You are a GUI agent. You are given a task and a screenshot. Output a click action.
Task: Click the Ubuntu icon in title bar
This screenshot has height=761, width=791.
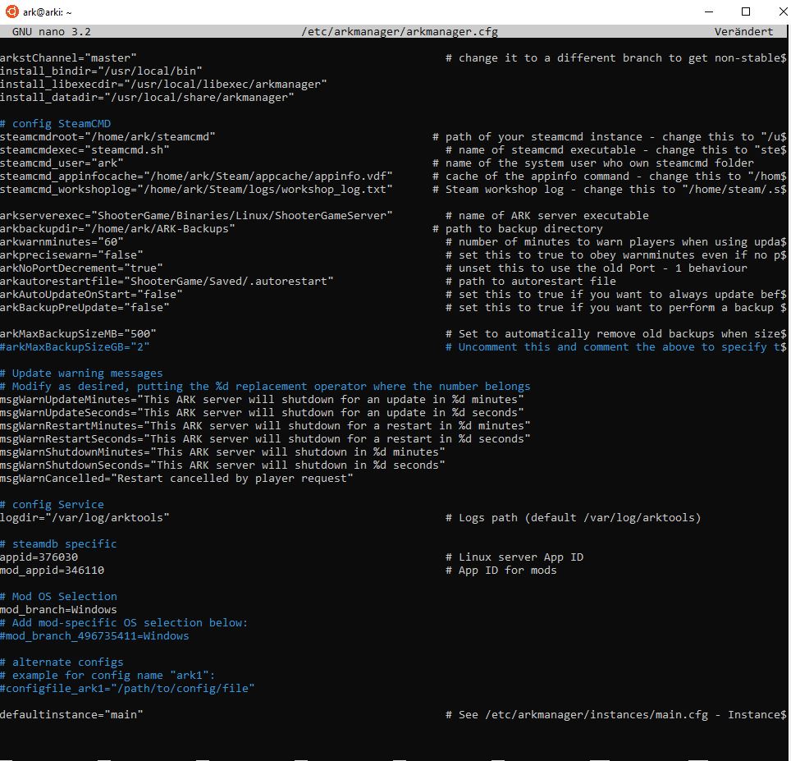pos(12,11)
